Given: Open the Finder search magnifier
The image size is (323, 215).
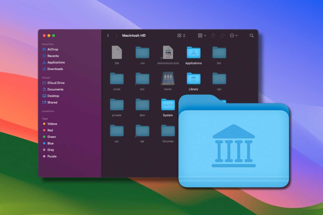Looking at the screenshot, I should [251, 35].
